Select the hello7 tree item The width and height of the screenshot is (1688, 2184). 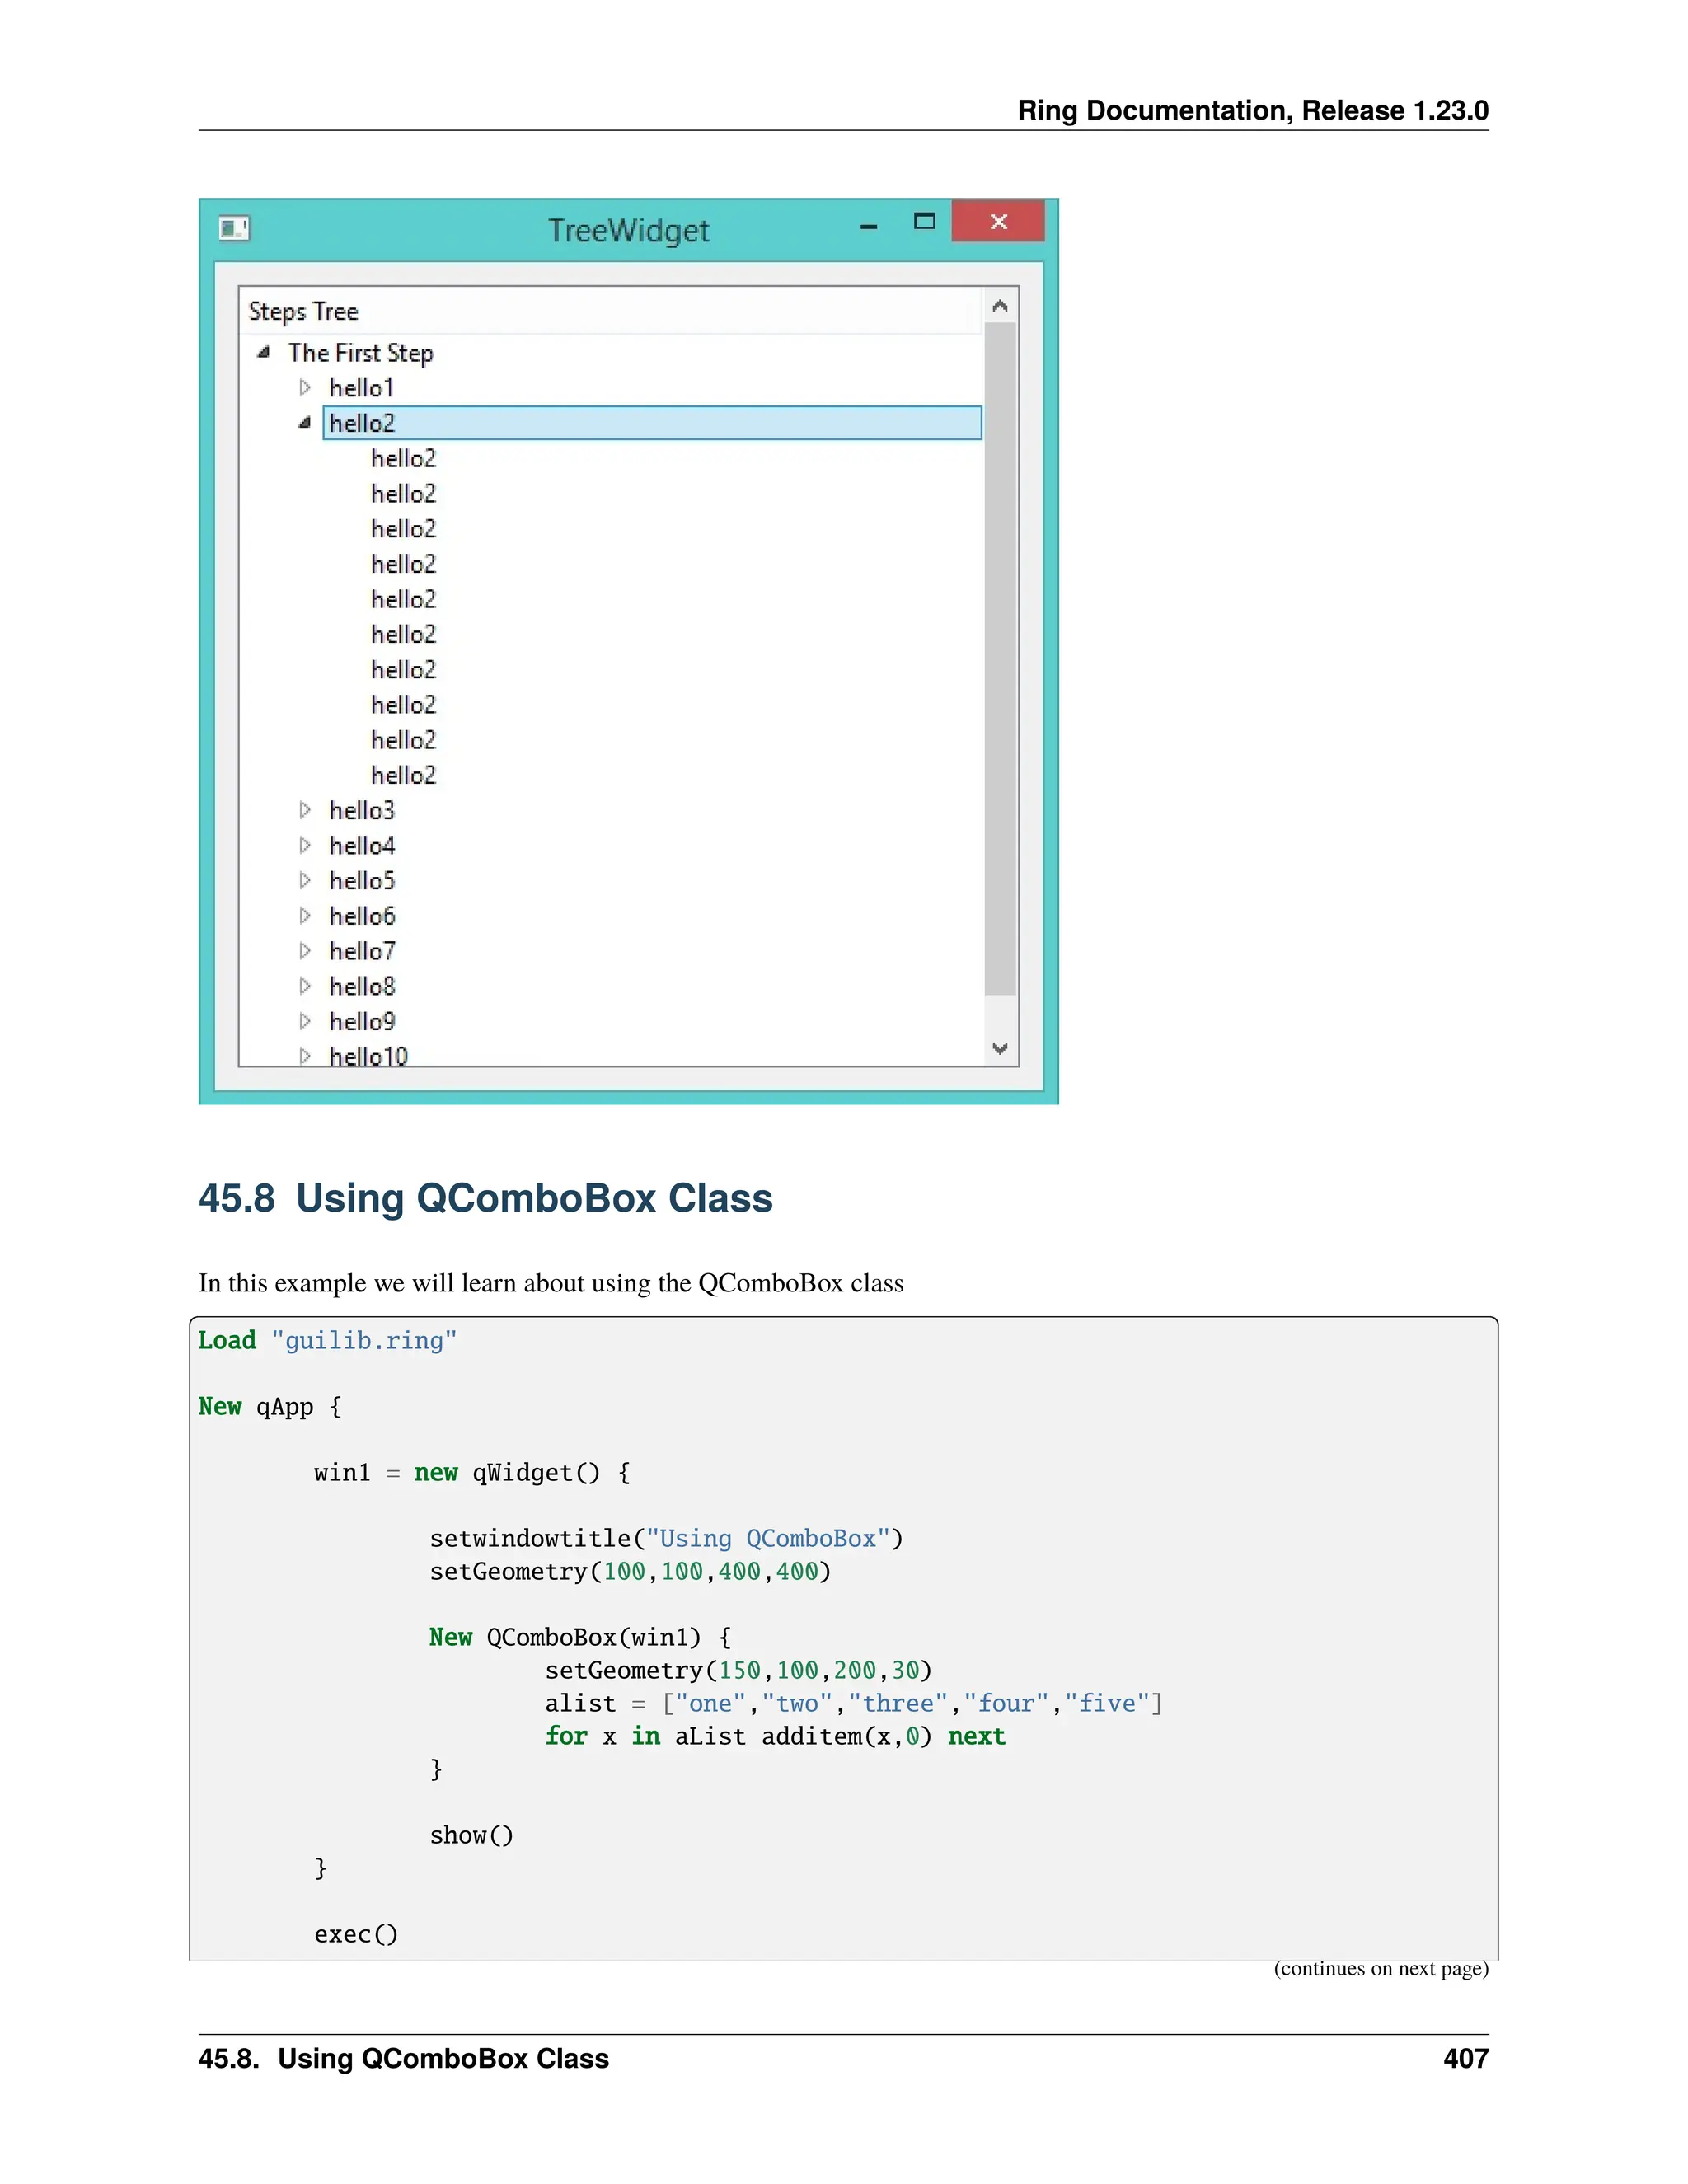click(x=362, y=951)
